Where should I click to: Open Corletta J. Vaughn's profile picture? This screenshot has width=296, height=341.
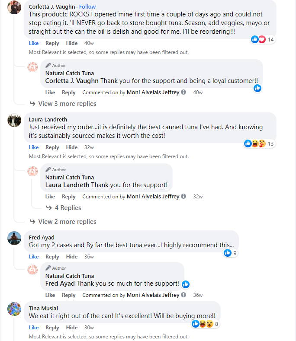point(14,7)
